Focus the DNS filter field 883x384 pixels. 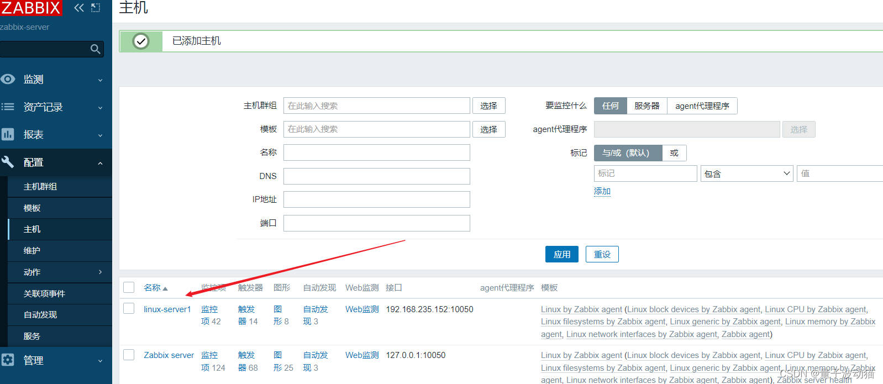377,176
